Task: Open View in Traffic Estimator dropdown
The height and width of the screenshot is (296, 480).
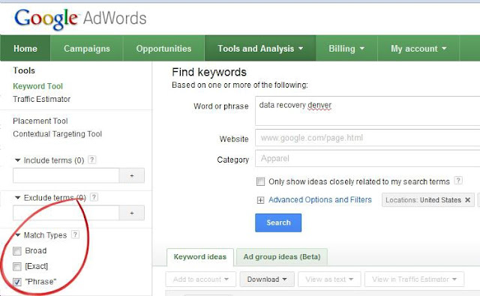Action: coord(414,280)
